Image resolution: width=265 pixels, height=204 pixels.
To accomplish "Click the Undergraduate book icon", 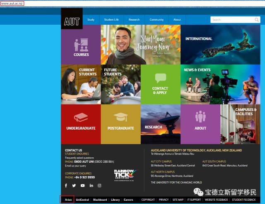I will (81, 117).
